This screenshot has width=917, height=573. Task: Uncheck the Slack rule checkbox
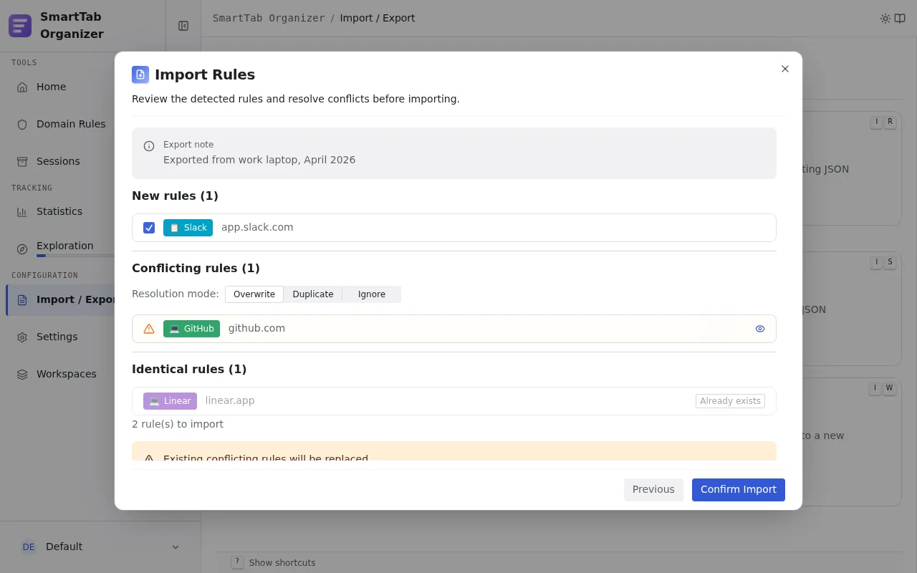[149, 228]
